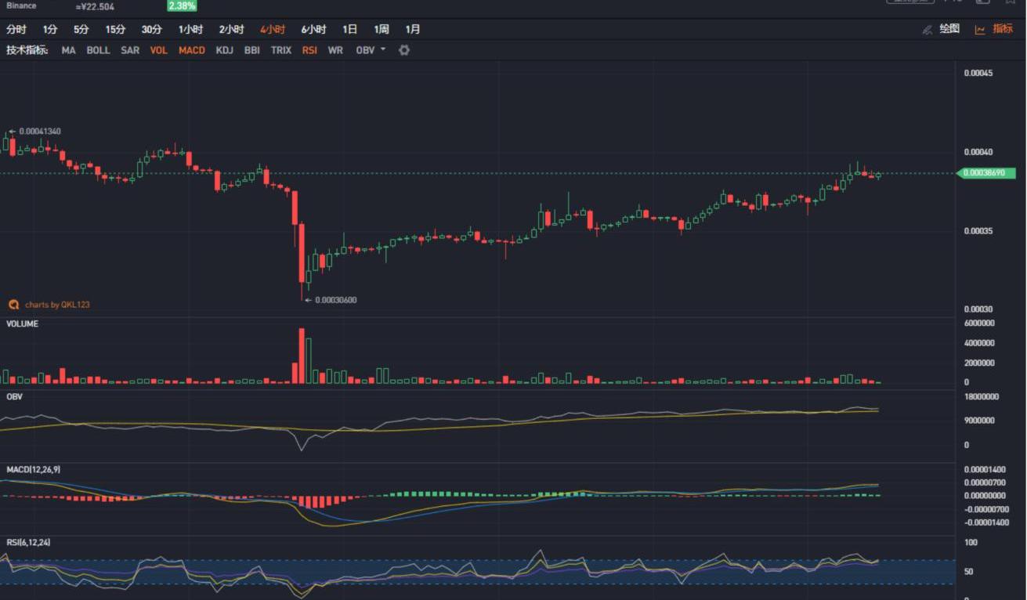Open the 绘图 drawing tools

click(x=941, y=29)
